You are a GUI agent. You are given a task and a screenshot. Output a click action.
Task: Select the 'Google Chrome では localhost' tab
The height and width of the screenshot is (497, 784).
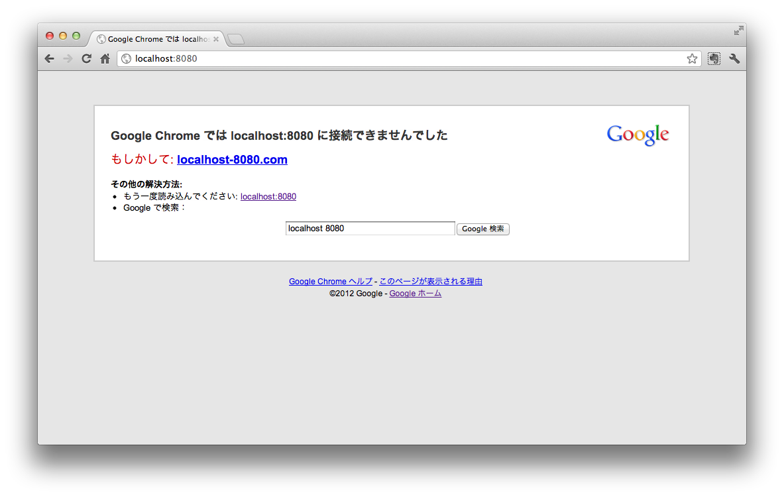pos(158,39)
